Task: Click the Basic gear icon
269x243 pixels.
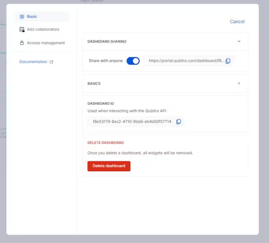Action: [x=22, y=17]
